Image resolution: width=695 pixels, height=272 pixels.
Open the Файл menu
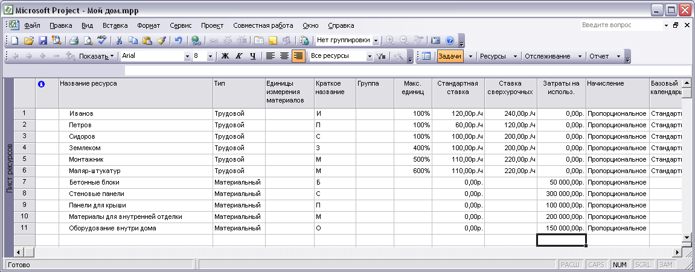(33, 26)
